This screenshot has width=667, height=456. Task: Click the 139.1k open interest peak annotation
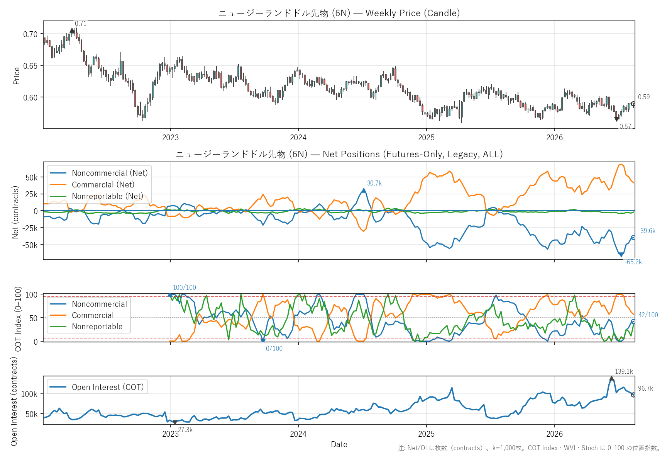624,371
